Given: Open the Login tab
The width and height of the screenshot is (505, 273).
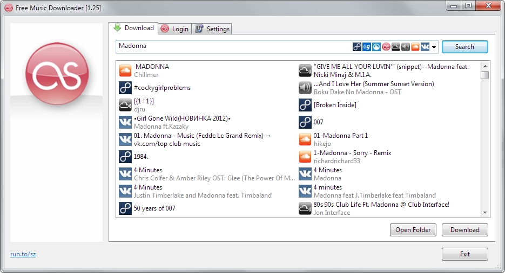Looking at the screenshot, I should click(175, 29).
